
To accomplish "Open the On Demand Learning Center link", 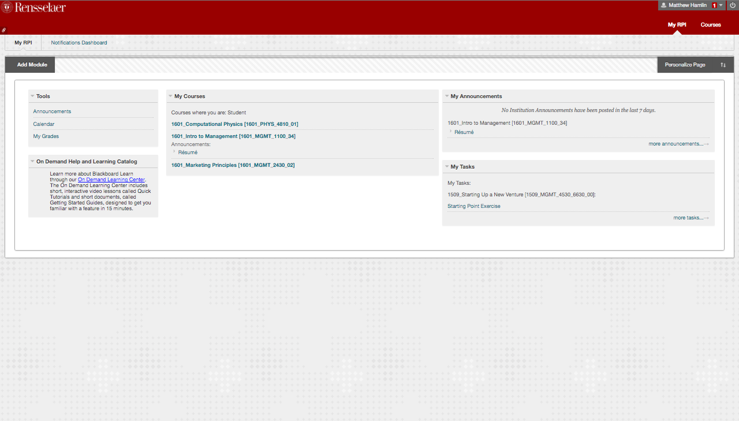I will pyautogui.click(x=111, y=180).
